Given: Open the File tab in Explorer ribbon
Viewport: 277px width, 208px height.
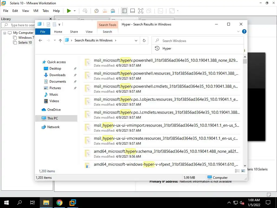Looking at the screenshot, I should tap(43, 32).
